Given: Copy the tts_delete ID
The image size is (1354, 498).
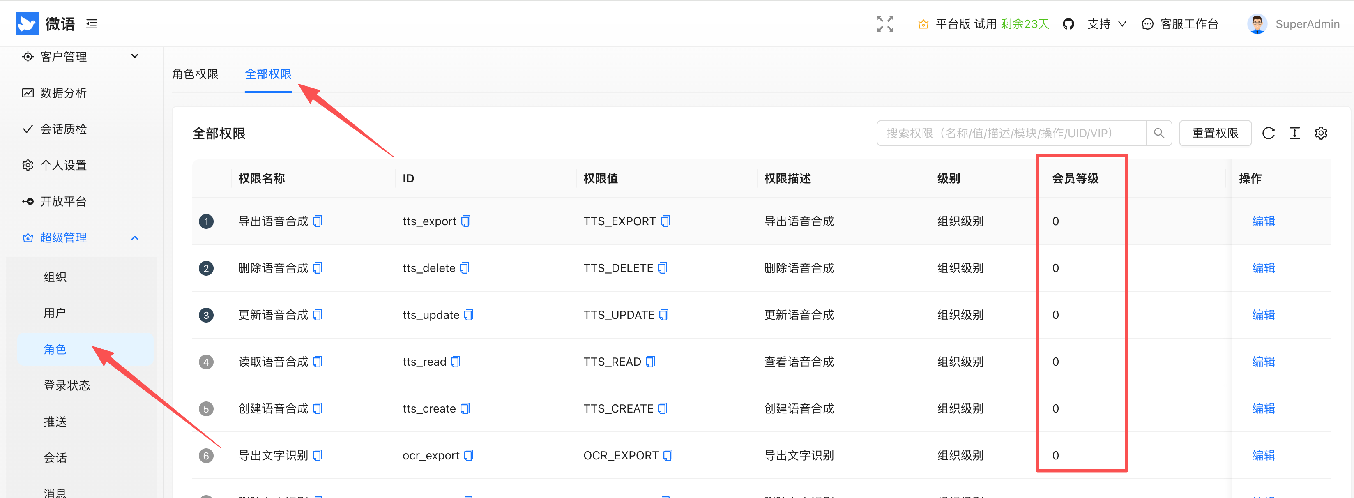Looking at the screenshot, I should point(465,267).
